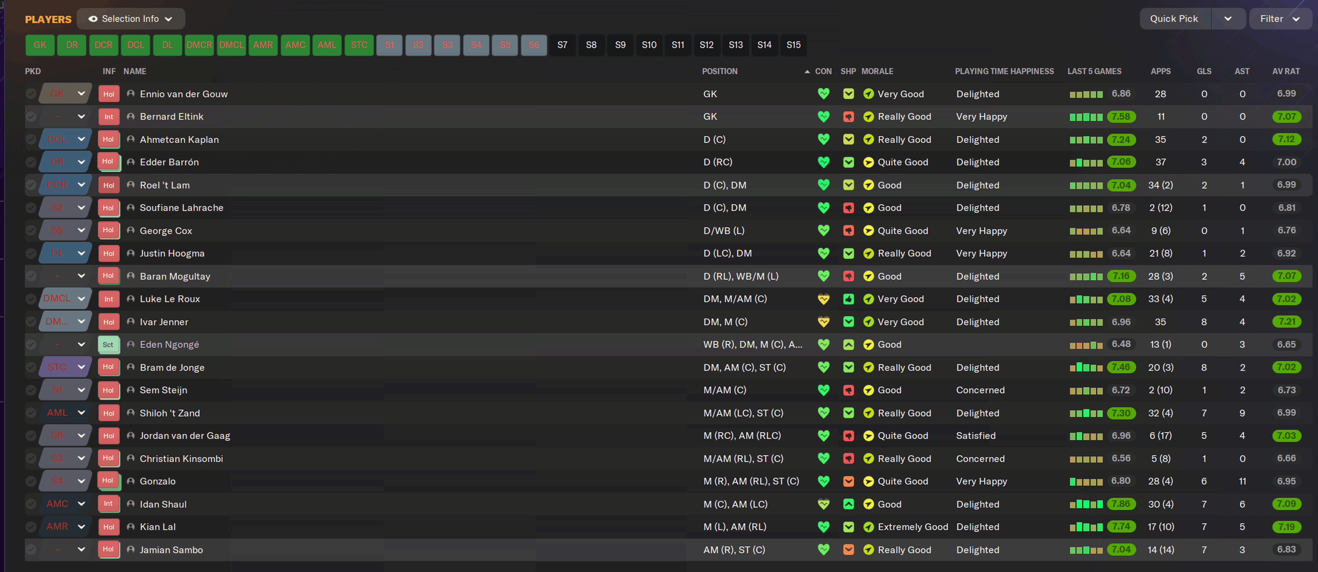Toggle the pick checkbox for Baran Mogultay

[31, 276]
